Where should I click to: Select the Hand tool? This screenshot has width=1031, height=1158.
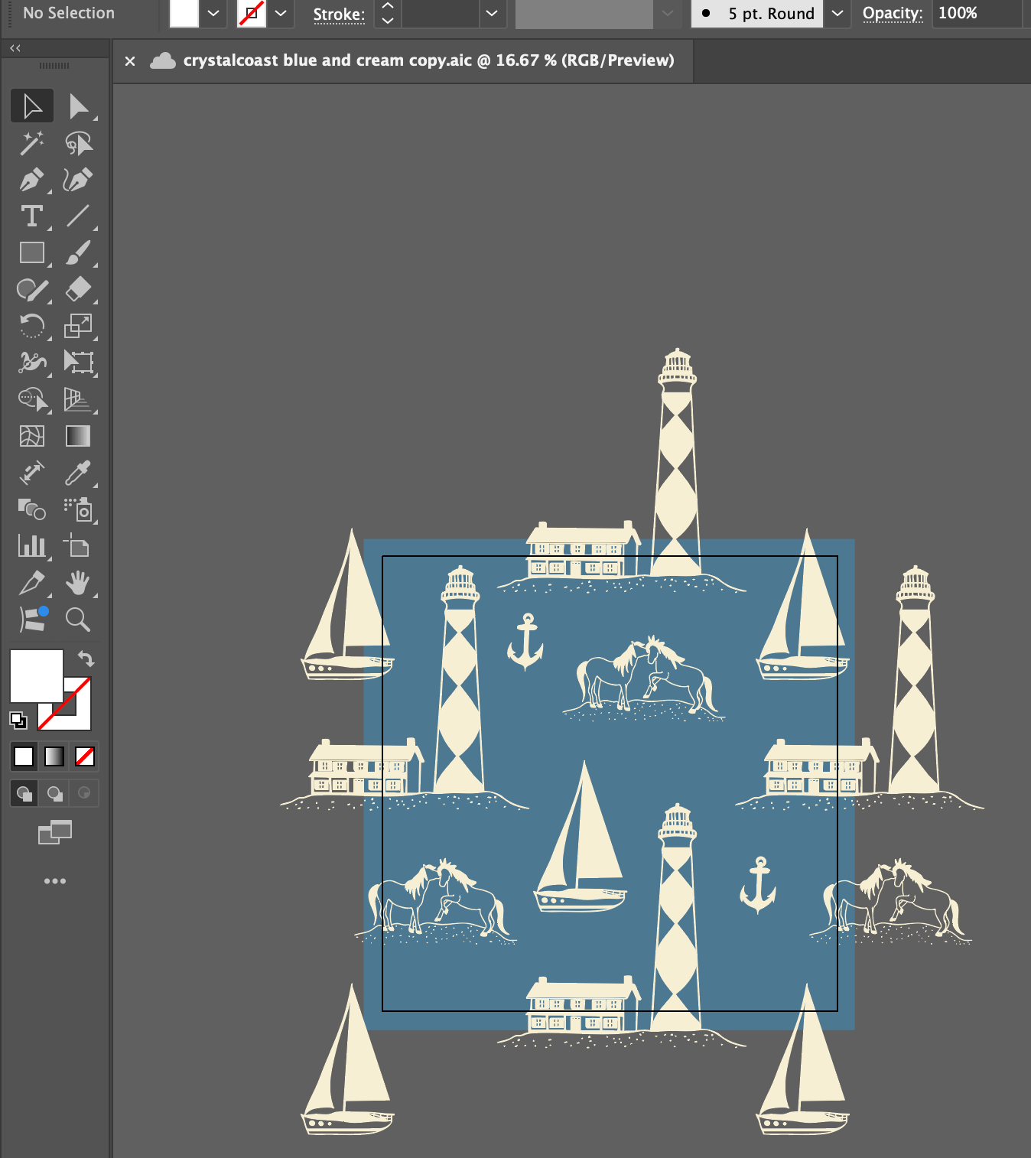pos(78,583)
